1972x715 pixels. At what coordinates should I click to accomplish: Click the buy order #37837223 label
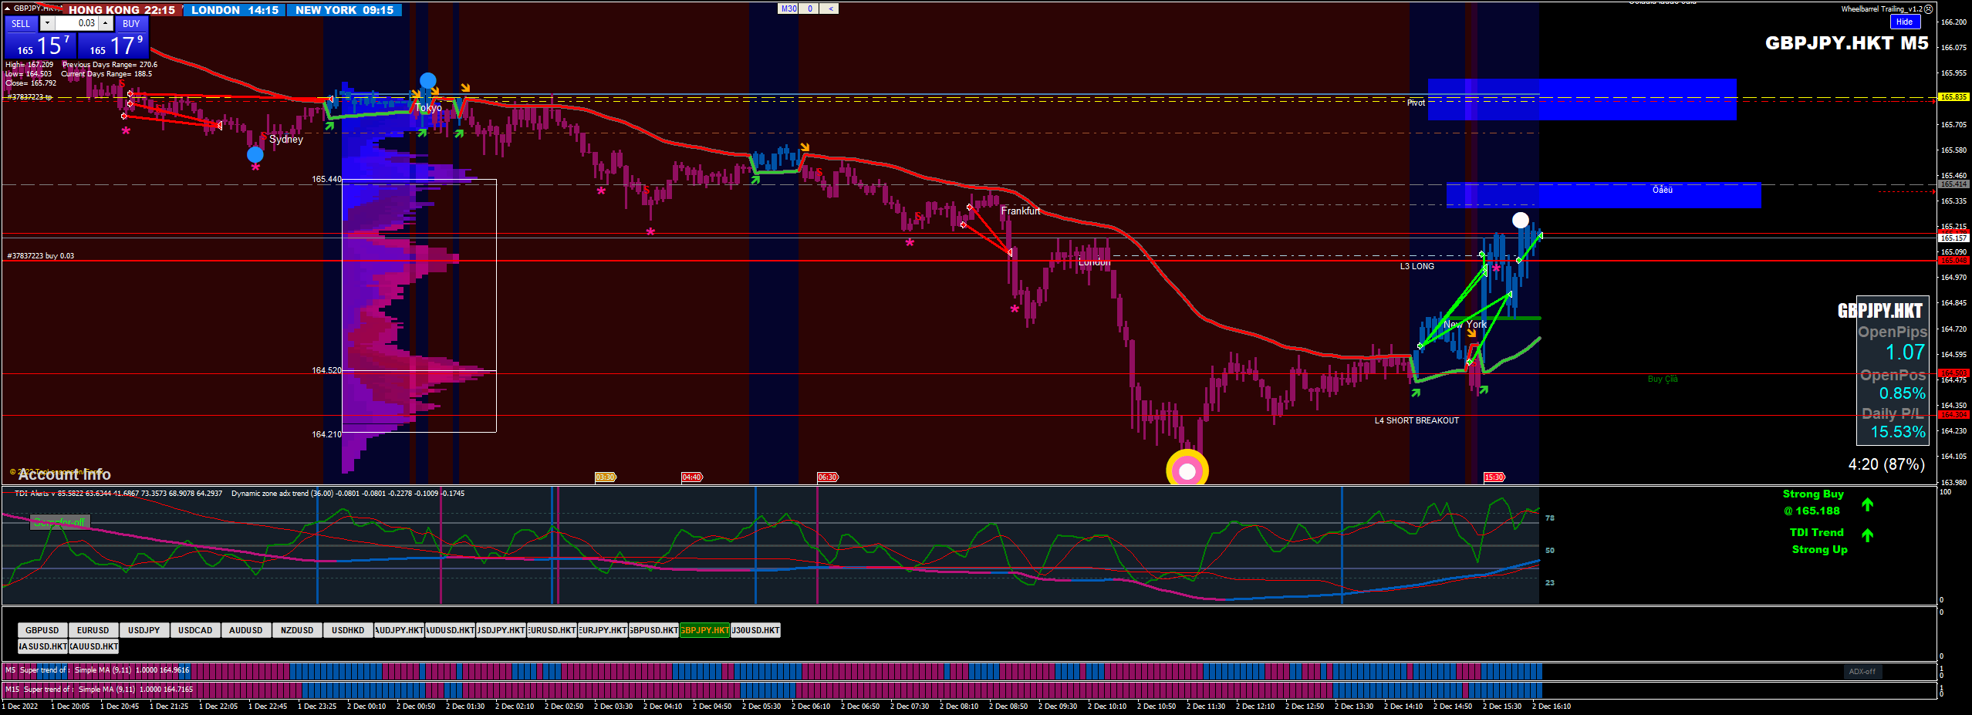coord(41,256)
